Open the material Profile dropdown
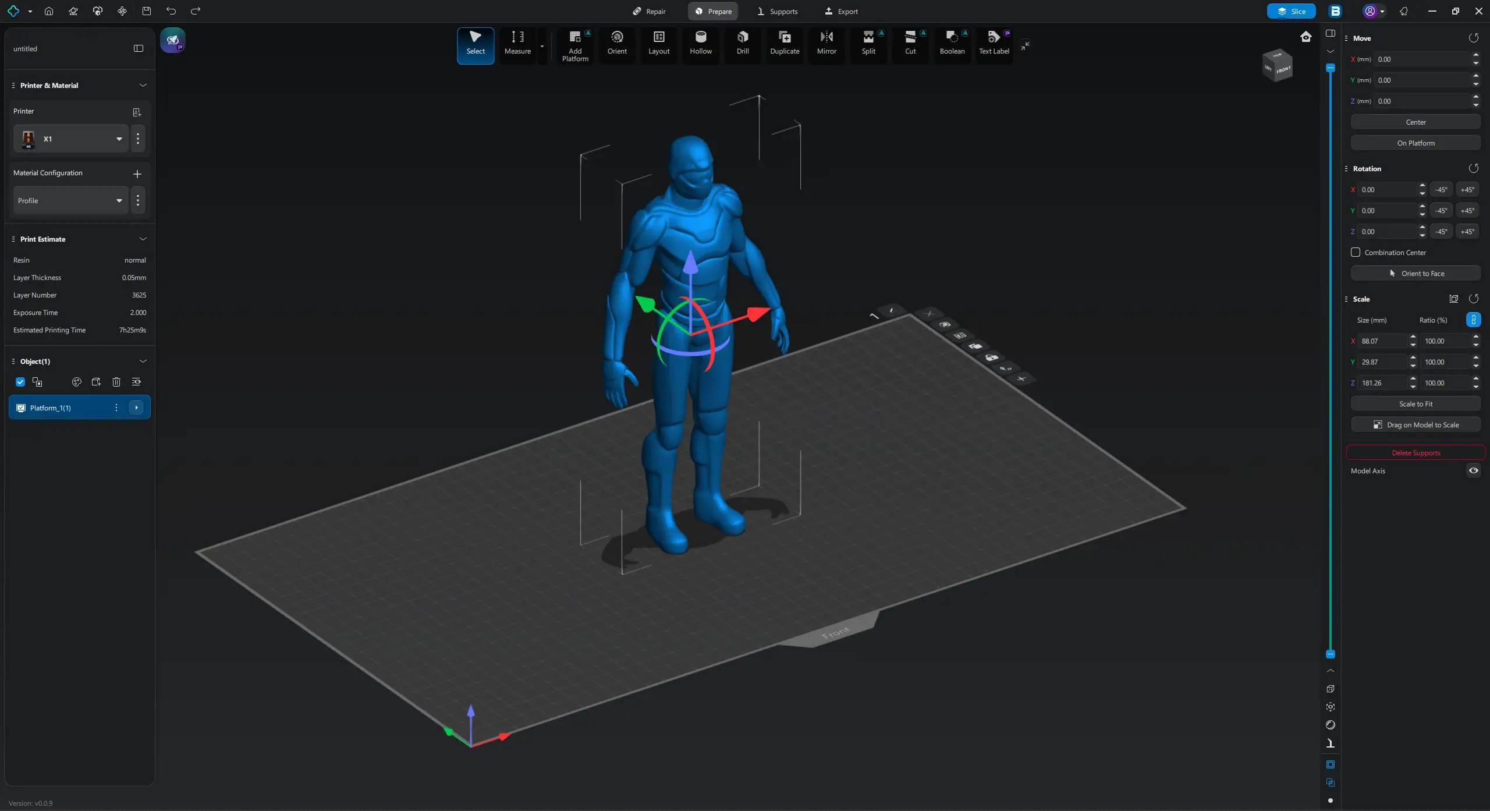This screenshot has width=1490, height=811. click(x=70, y=200)
